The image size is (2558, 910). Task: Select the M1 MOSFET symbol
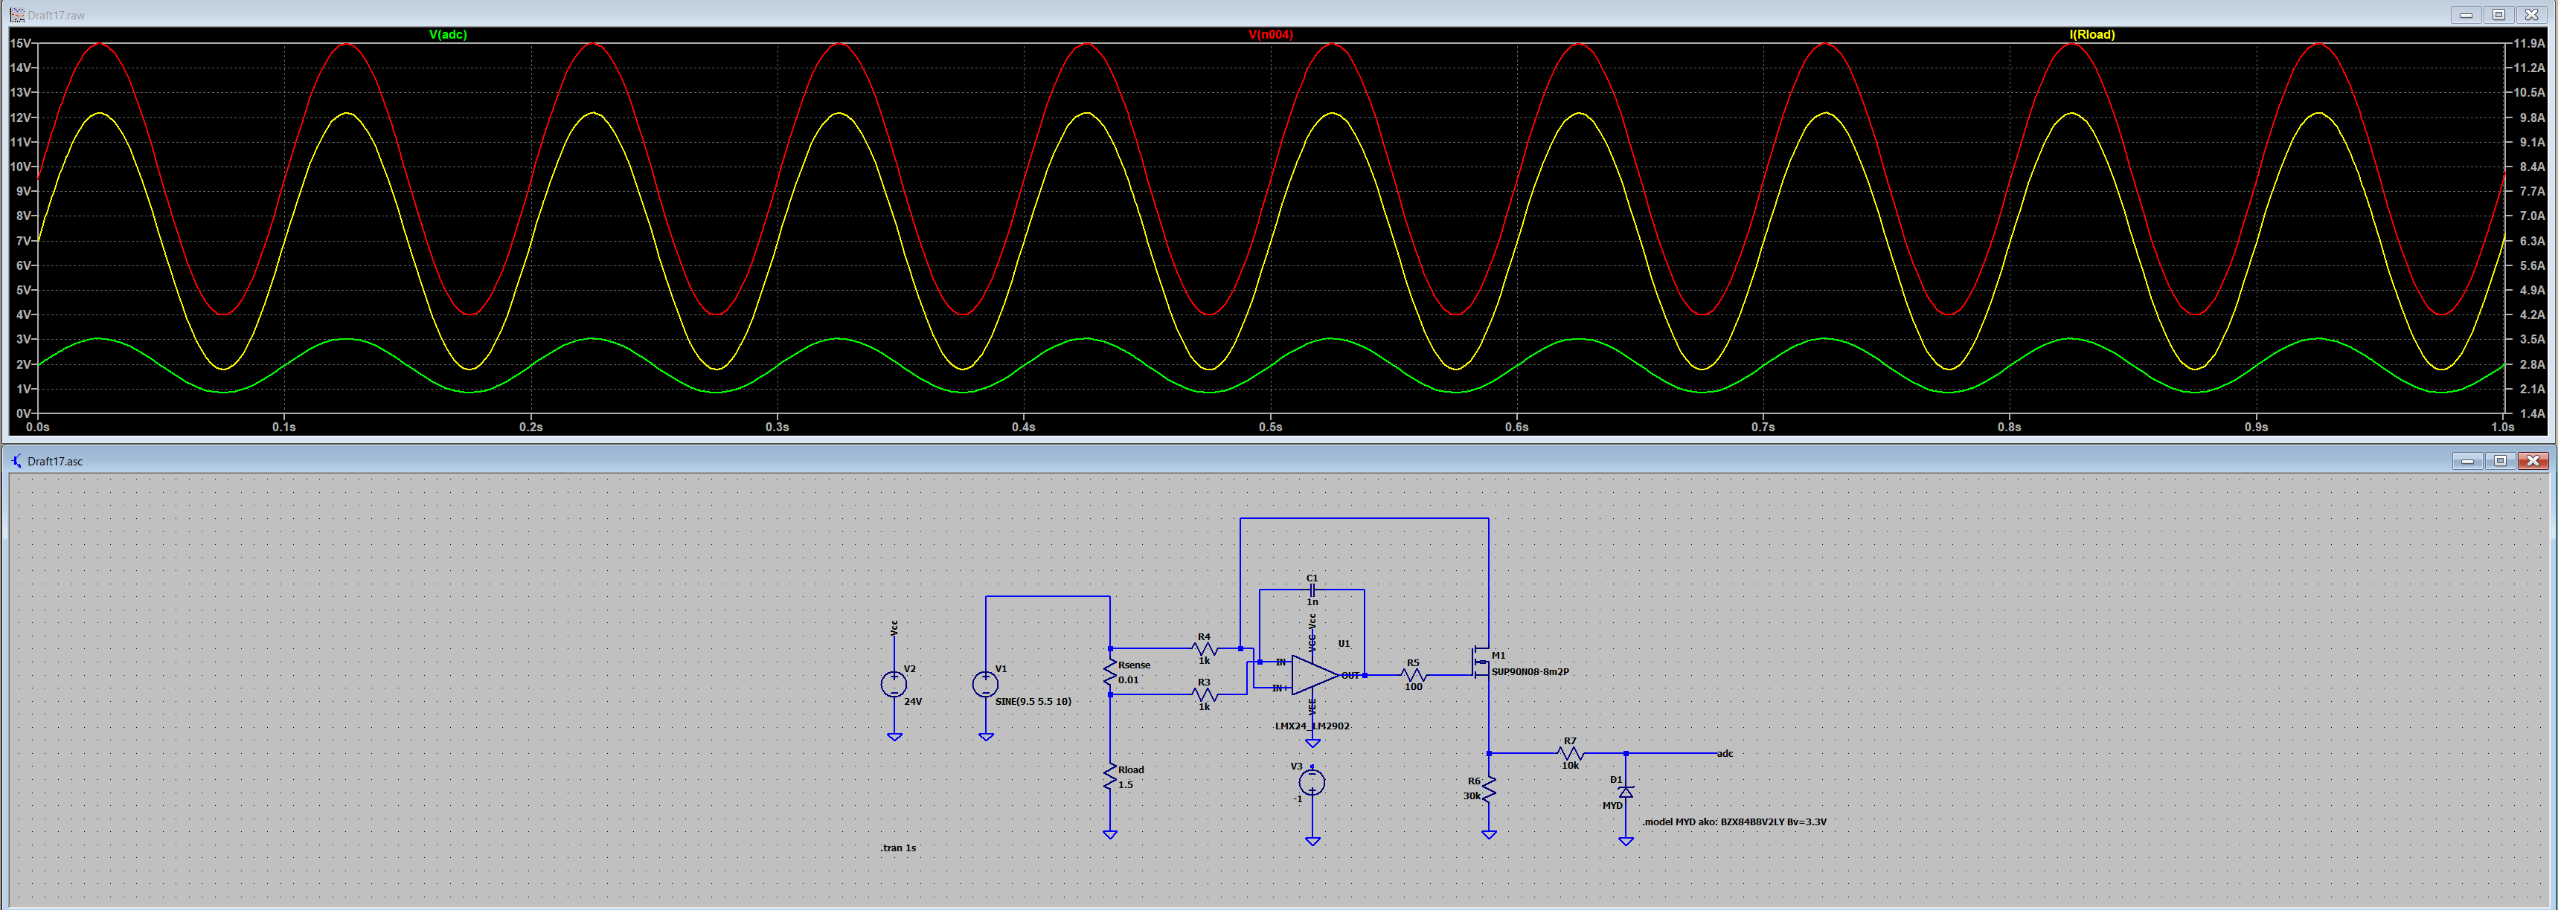(1481, 663)
